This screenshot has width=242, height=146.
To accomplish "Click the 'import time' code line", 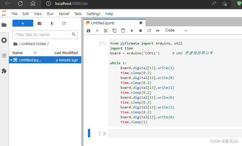I will (x=121, y=48).
